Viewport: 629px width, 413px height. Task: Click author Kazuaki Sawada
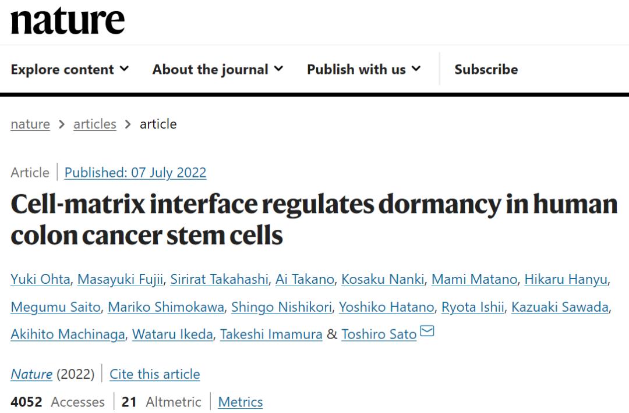pyautogui.click(x=560, y=307)
